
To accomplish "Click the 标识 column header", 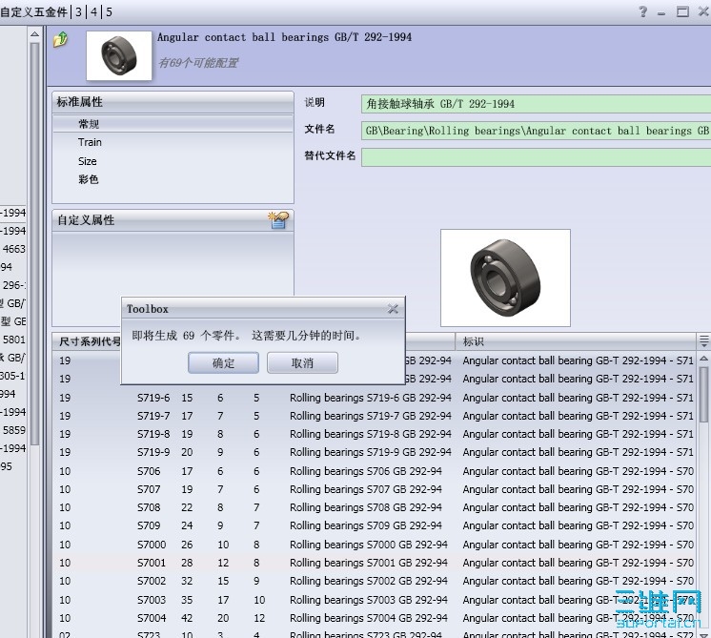I will tap(576, 341).
